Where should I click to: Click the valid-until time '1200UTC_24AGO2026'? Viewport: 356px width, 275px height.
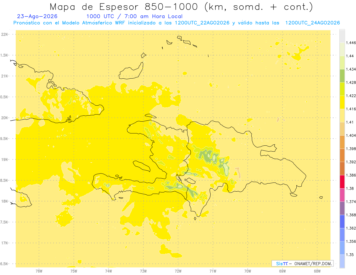point(312,23)
